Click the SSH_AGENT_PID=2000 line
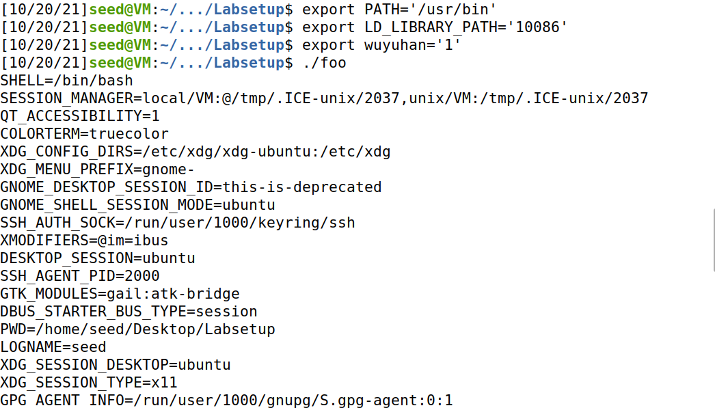Screen dimensions: 715x408 (x=80, y=276)
